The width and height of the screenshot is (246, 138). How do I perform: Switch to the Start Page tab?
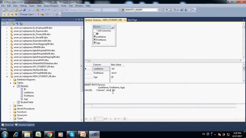tap(132, 20)
